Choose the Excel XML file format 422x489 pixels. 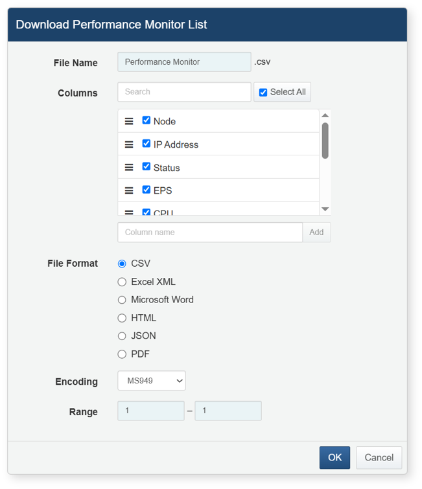(x=122, y=282)
